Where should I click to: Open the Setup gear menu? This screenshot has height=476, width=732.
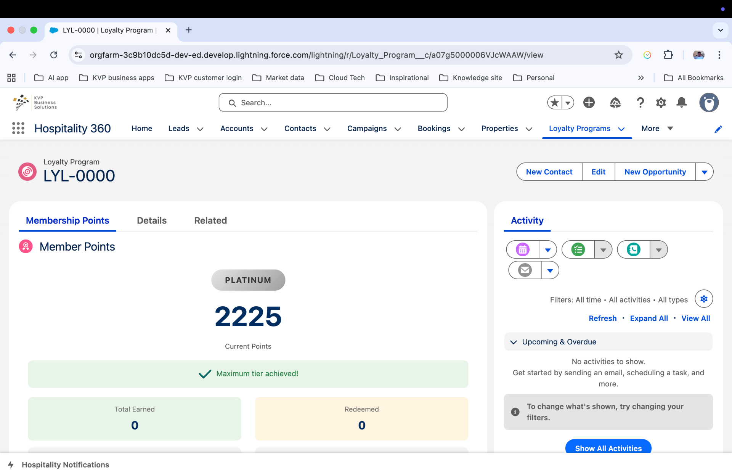coord(661,103)
